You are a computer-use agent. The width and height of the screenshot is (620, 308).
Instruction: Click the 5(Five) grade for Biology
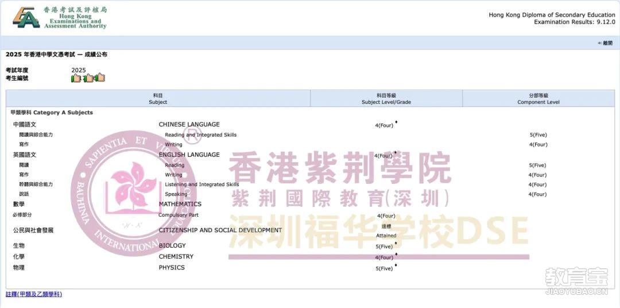point(384,247)
